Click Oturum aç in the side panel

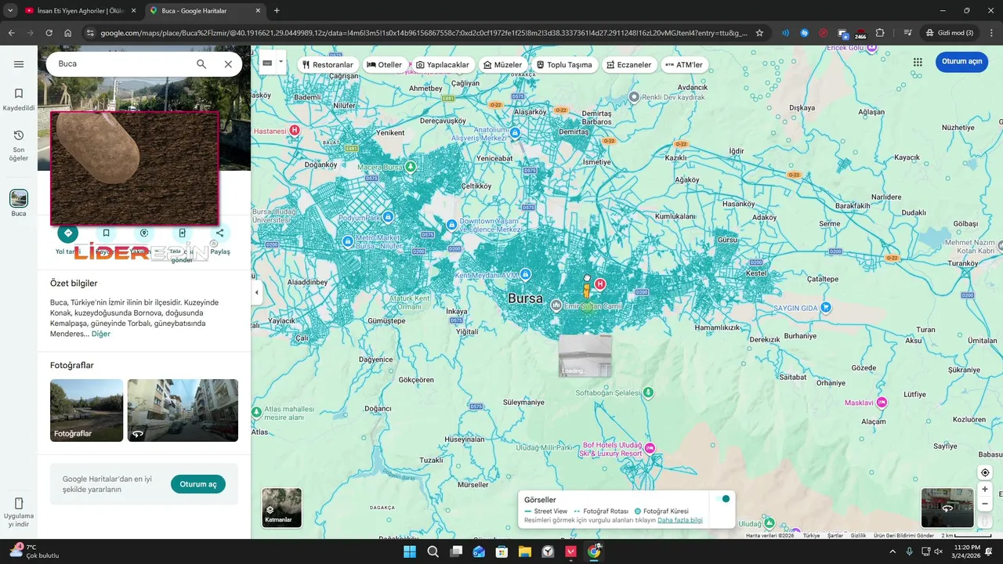pos(198,484)
